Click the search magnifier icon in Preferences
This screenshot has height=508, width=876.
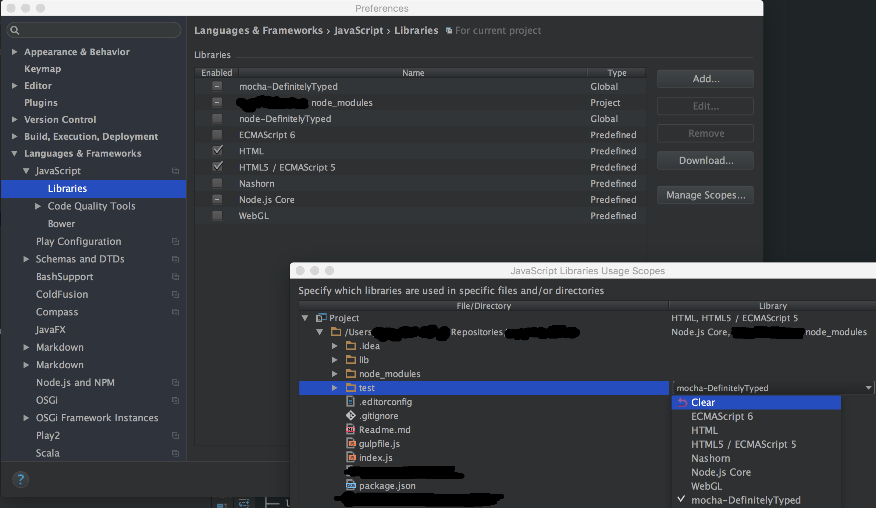[x=15, y=30]
